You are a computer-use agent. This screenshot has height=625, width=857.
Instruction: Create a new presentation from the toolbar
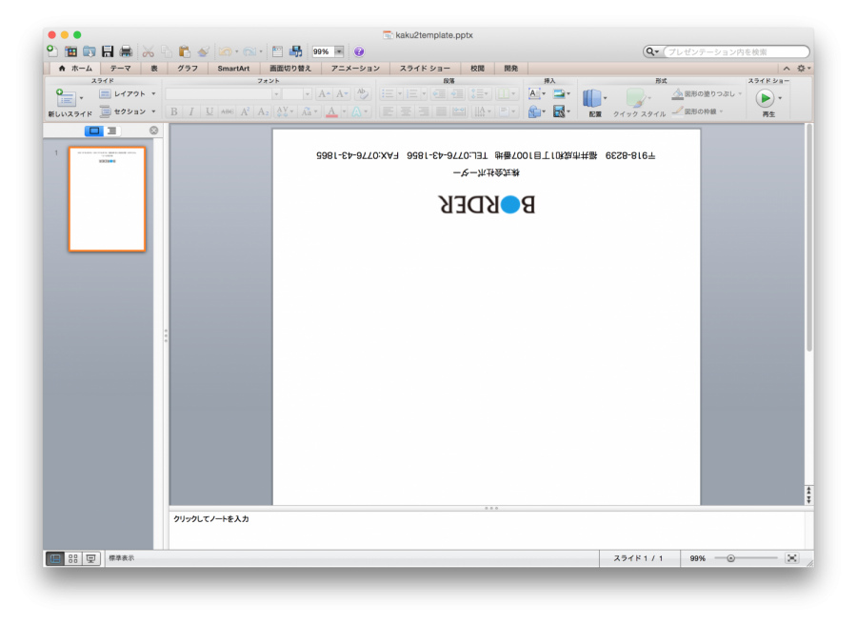[x=52, y=51]
